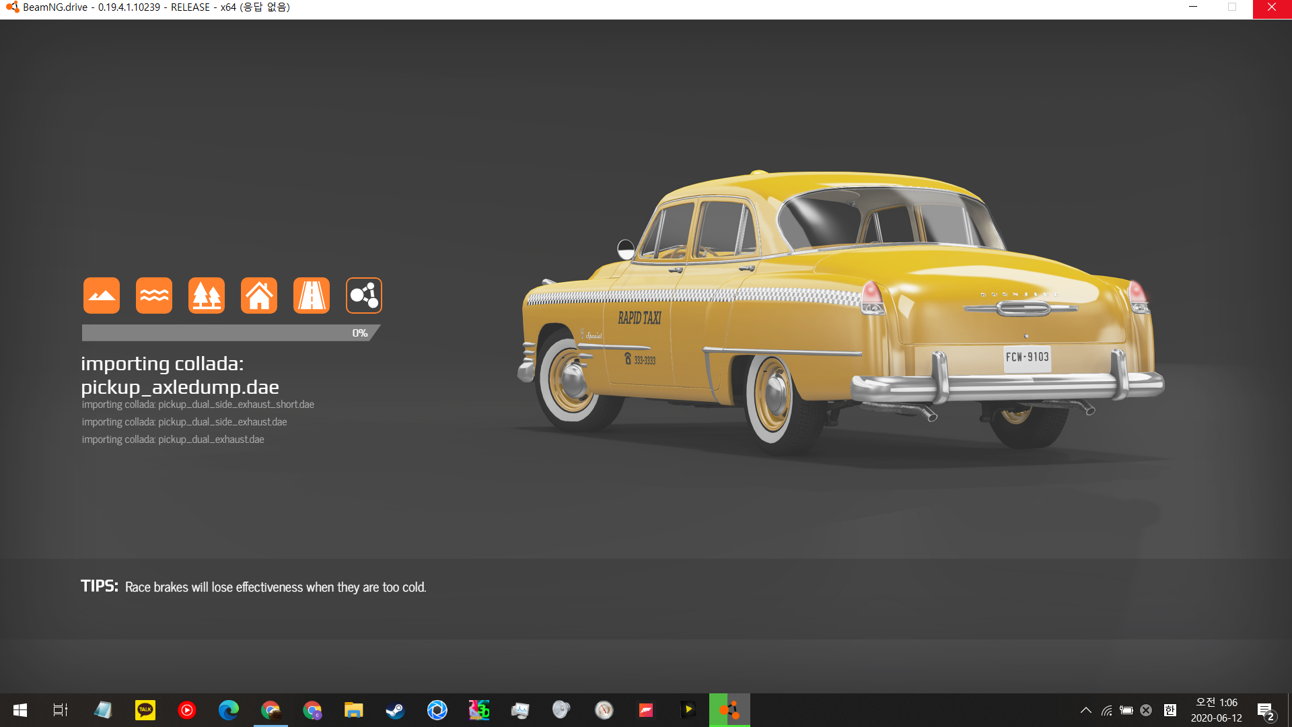Open the network Wi-Fi tray icon
Screen dimensions: 1292x727
pyautogui.click(x=1107, y=710)
